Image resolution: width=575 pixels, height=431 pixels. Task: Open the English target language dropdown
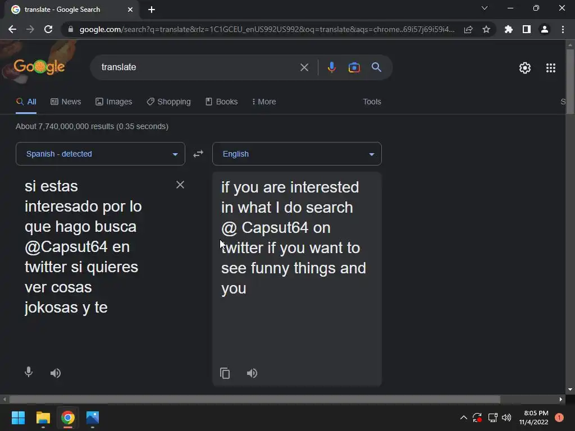click(297, 154)
